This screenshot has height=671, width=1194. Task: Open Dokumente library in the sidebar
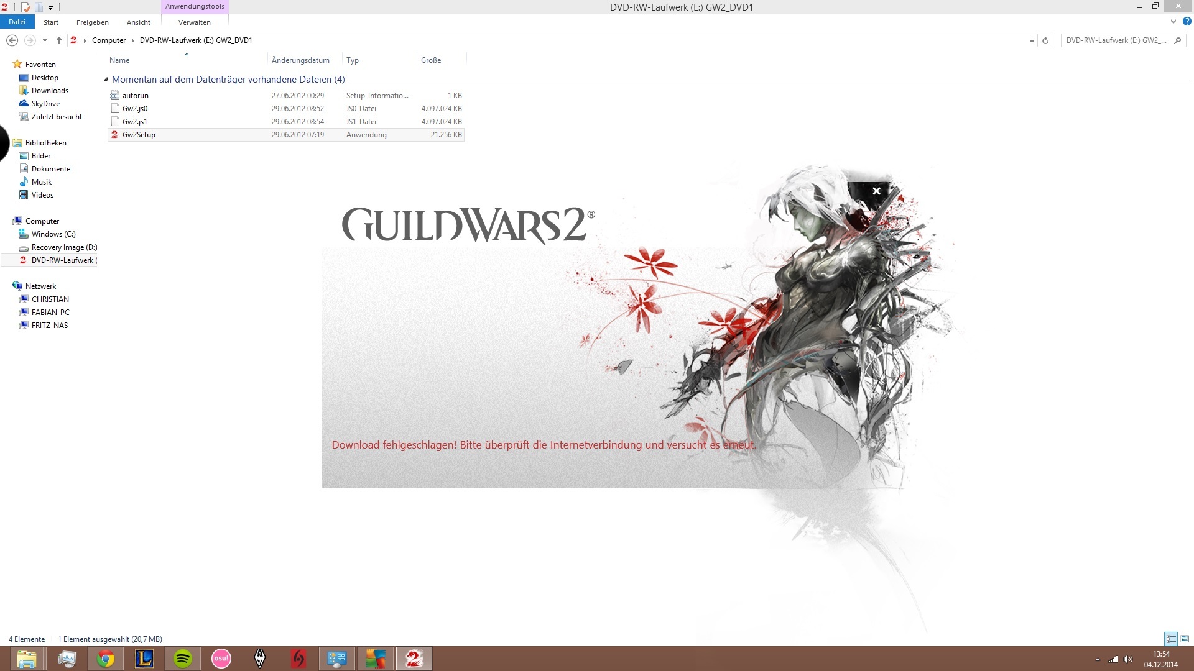coord(51,169)
